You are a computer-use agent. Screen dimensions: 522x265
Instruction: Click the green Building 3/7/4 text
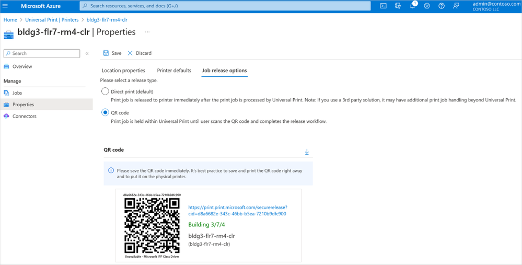click(206, 225)
